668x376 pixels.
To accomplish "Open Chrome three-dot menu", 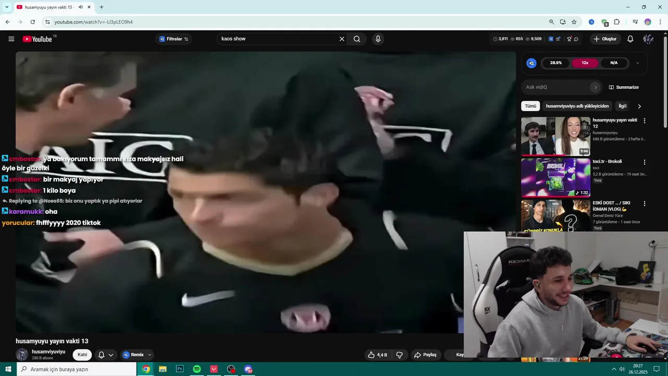I will pyautogui.click(x=661, y=22).
